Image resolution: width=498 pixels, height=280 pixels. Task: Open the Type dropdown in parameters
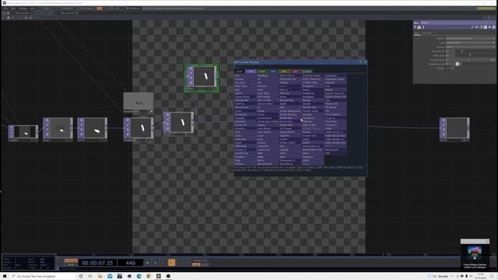(x=470, y=43)
